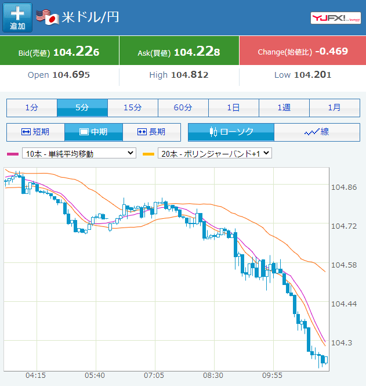Set chart range to 中期
366x386 pixels.
[x=93, y=132]
